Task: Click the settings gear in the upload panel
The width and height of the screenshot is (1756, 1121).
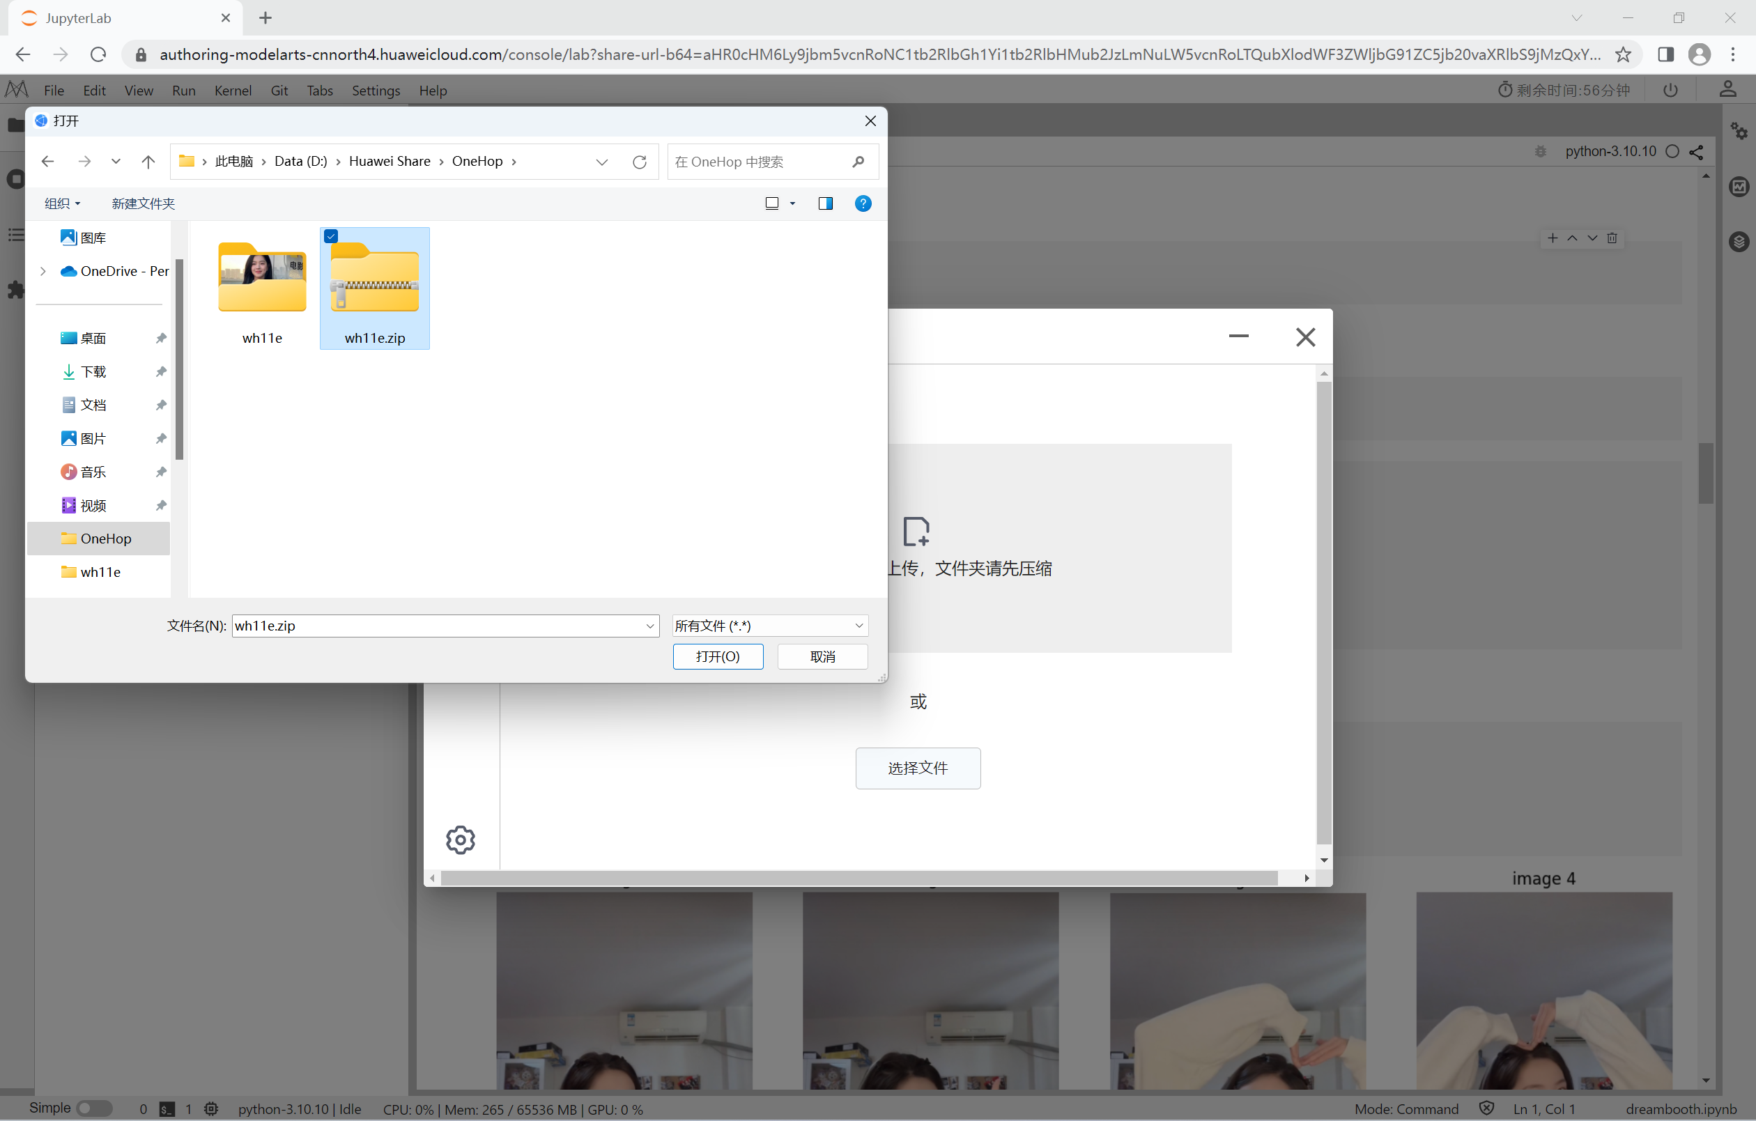Action: point(460,840)
